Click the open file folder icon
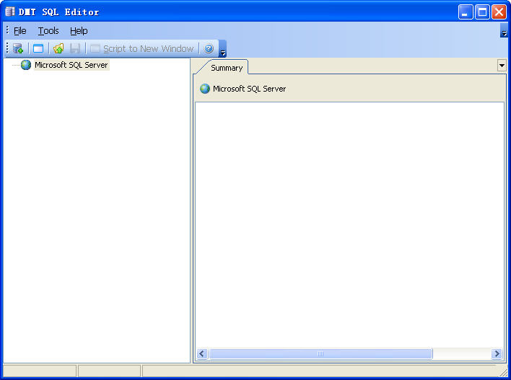Image resolution: width=511 pixels, height=380 pixels. coord(58,49)
